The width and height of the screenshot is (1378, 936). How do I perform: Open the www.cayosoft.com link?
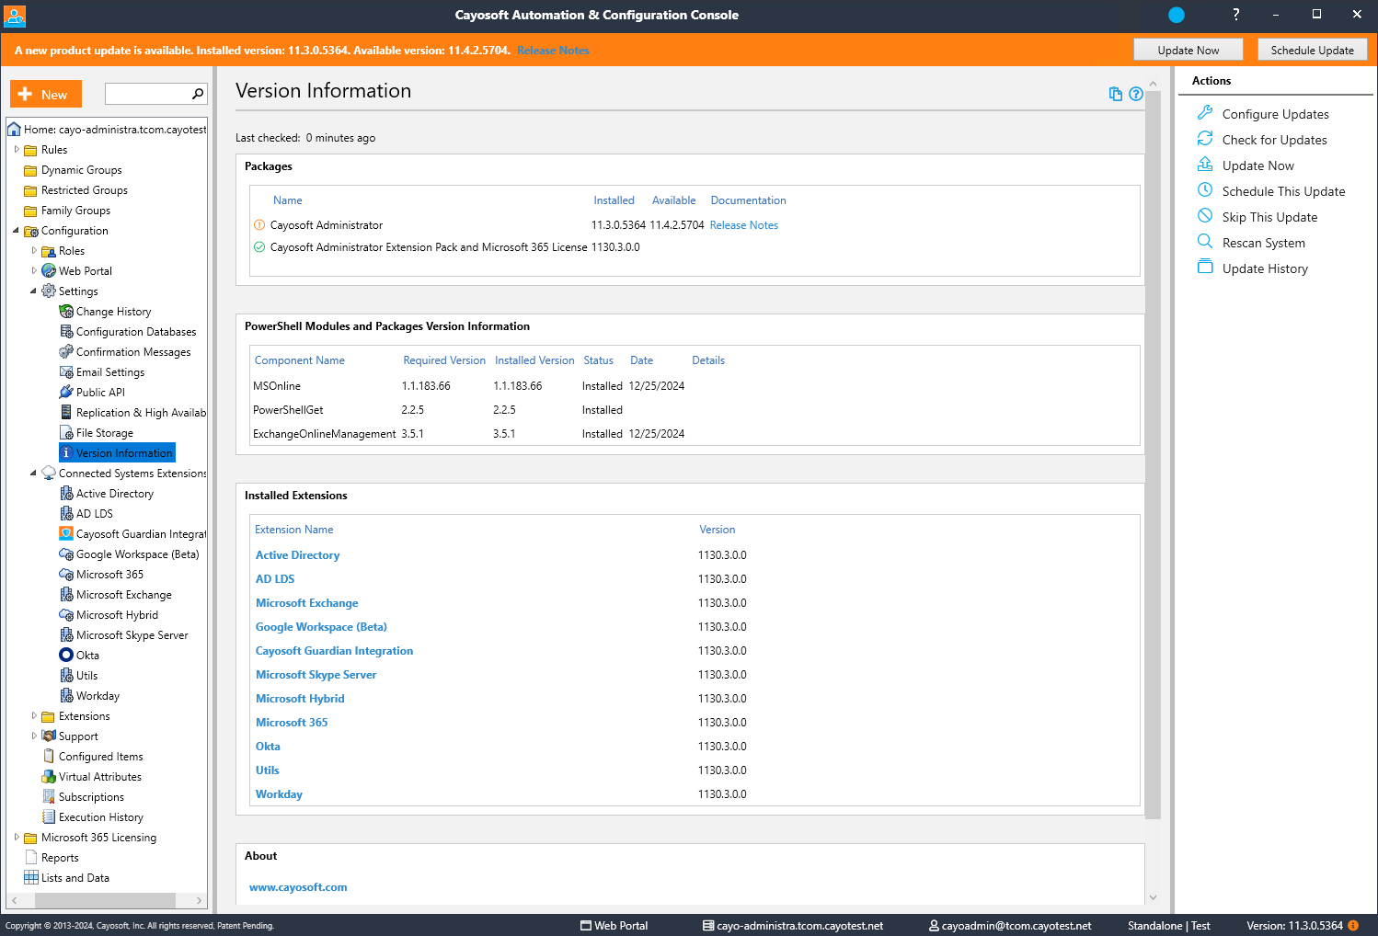(x=298, y=887)
